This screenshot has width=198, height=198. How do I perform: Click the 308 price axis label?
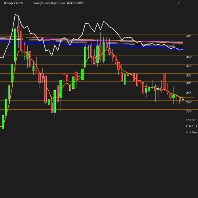pos(188,83)
